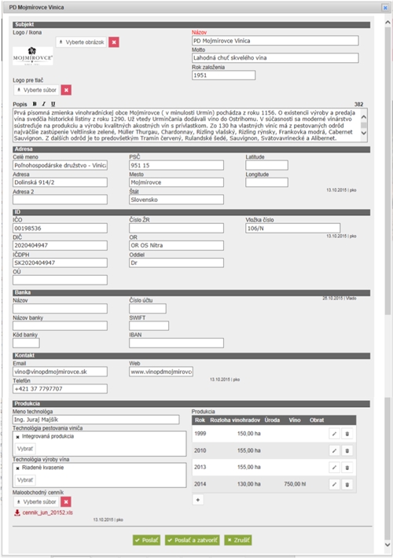Click the OR field with OR OS Nitra
Image resolution: width=393 pixels, height=558 pixels.
click(177, 245)
